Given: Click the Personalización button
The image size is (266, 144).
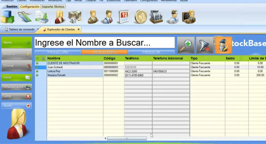Looking at the screenshot, I should pos(16,87).
